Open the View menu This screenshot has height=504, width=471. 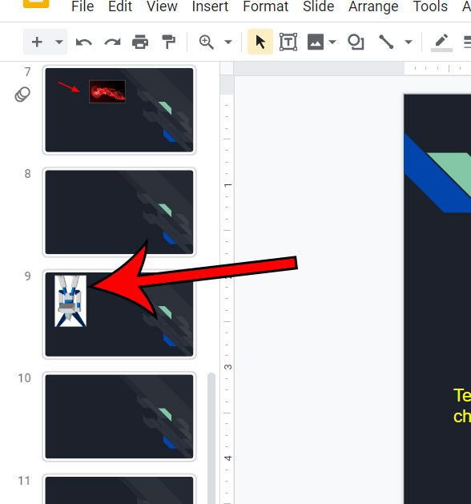pyautogui.click(x=162, y=6)
